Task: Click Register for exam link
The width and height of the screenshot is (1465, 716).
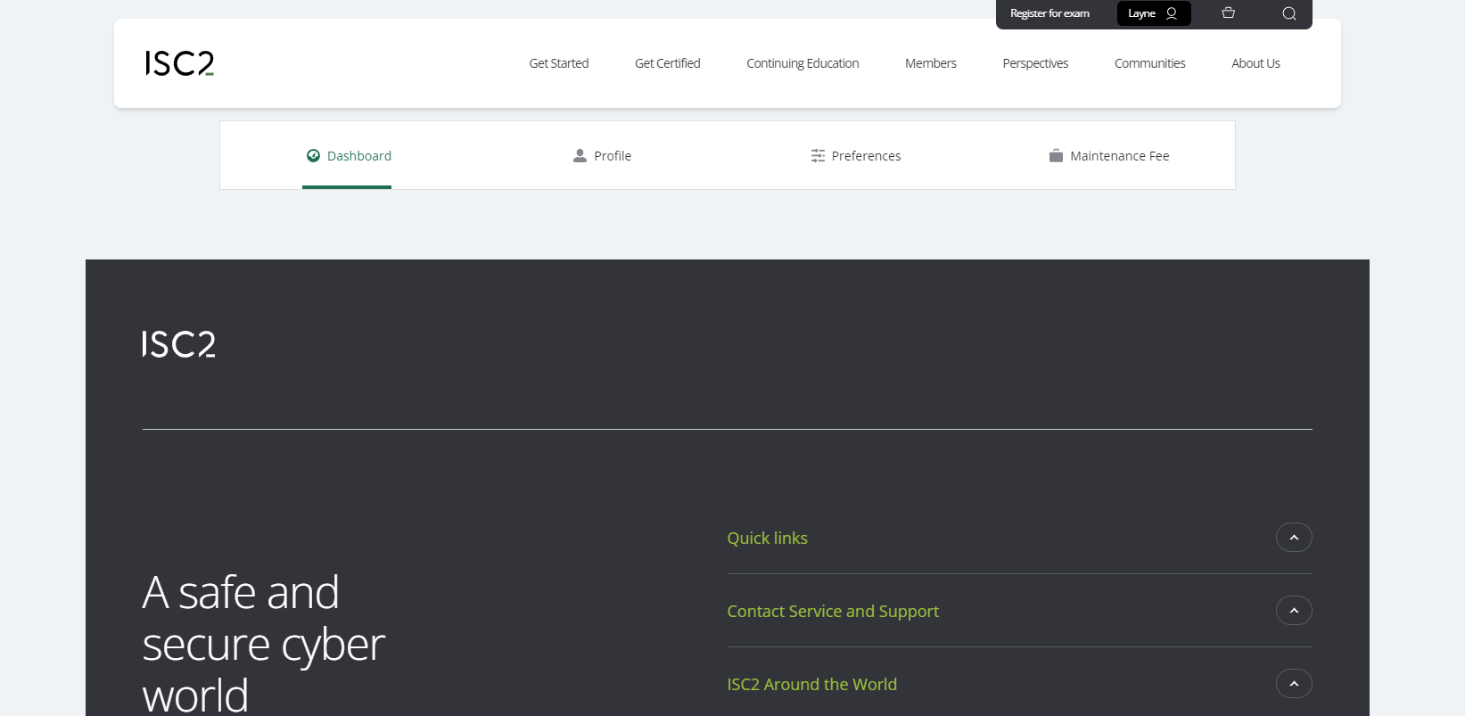Action: (x=1049, y=13)
